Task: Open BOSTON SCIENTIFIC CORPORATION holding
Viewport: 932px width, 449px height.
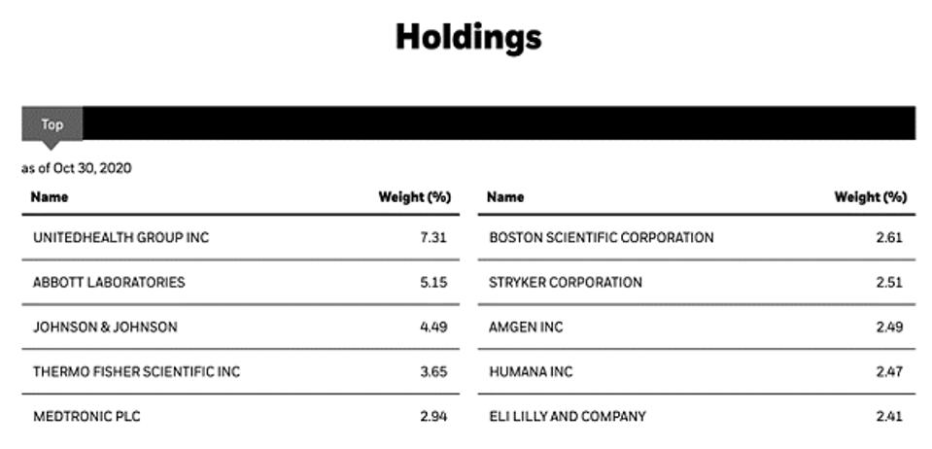Action: coord(602,237)
